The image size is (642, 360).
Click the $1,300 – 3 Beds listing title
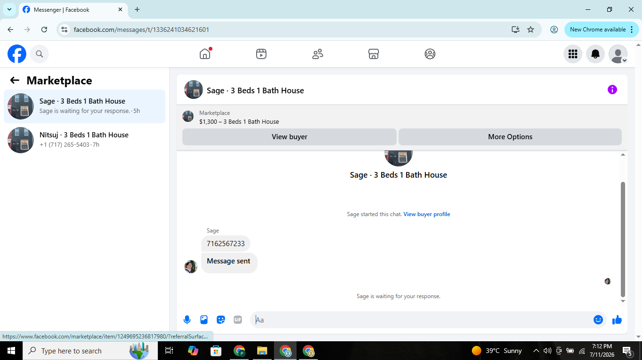239,122
